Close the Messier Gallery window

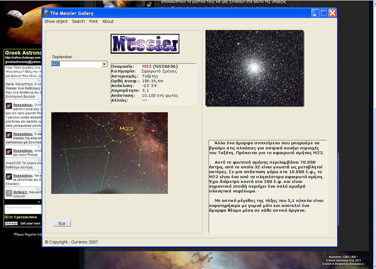332,13
